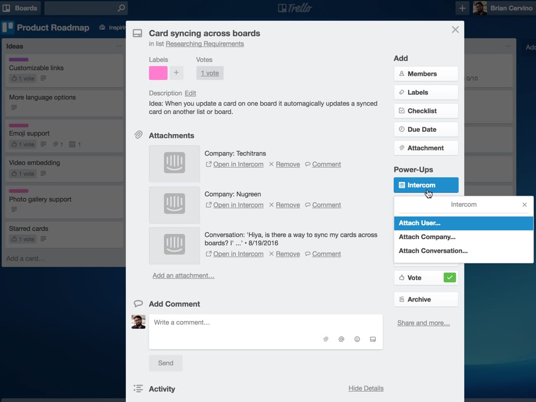Click the Trello logo in the header

point(294,8)
